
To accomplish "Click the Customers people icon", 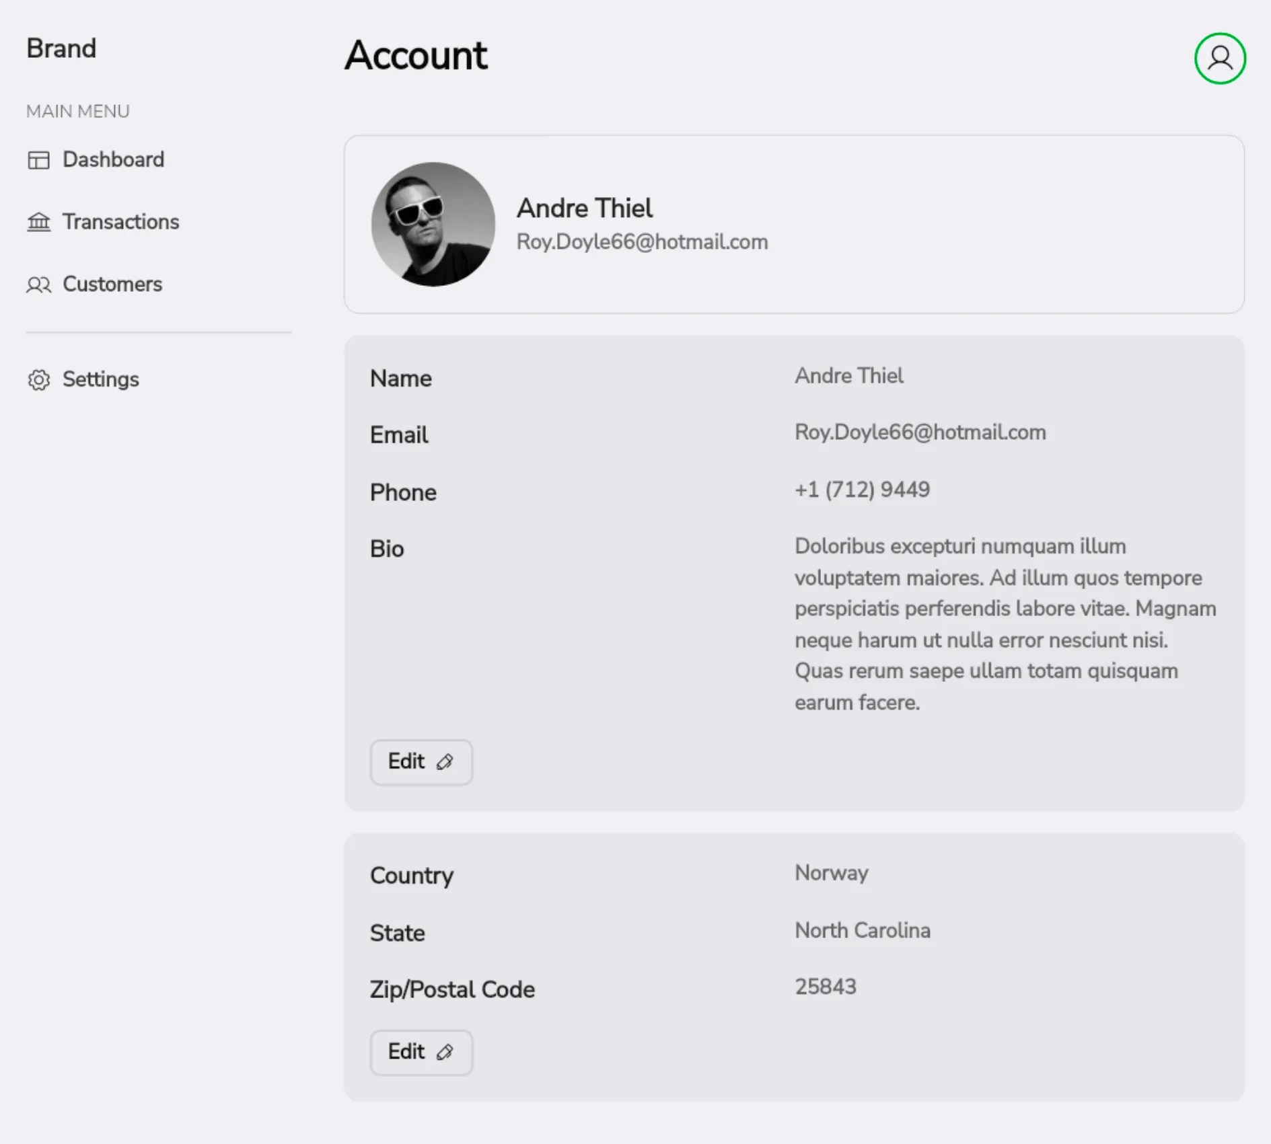I will coord(38,284).
